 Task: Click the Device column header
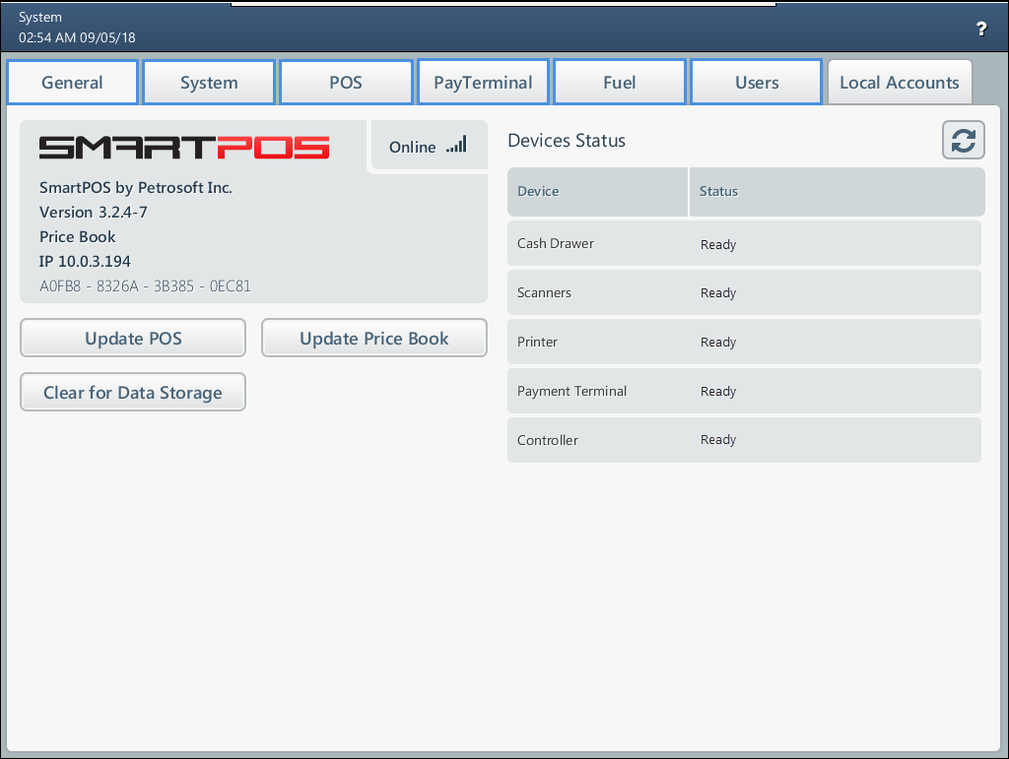point(597,191)
